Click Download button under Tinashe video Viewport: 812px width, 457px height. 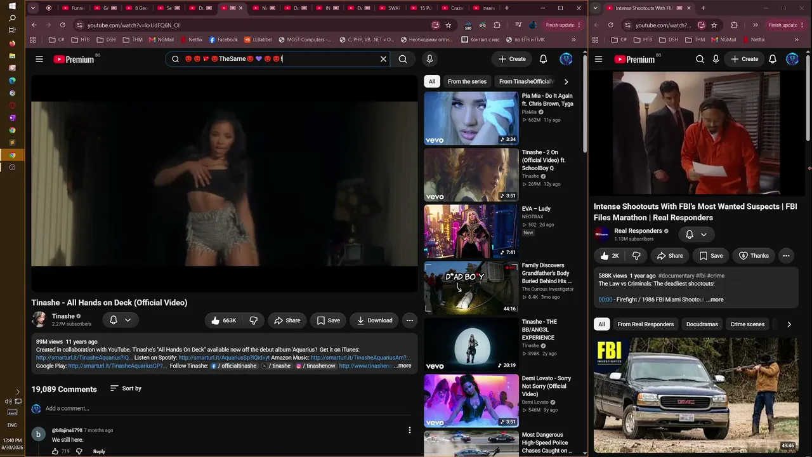click(374, 321)
